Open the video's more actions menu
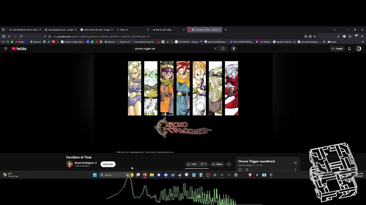This screenshot has height=205, width=366. pos(229,164)
